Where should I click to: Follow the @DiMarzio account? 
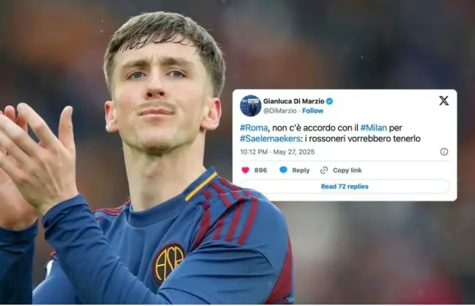tap(312, 111)
